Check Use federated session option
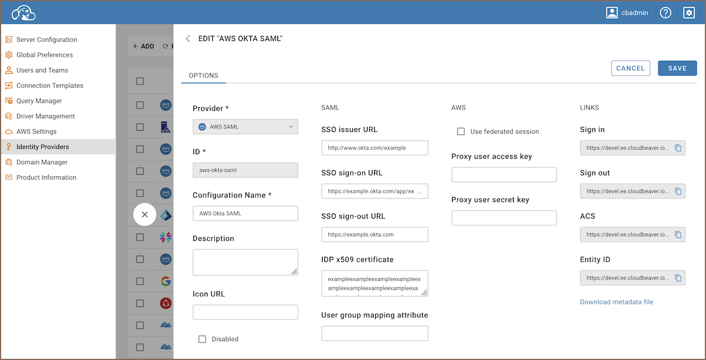 461,131
